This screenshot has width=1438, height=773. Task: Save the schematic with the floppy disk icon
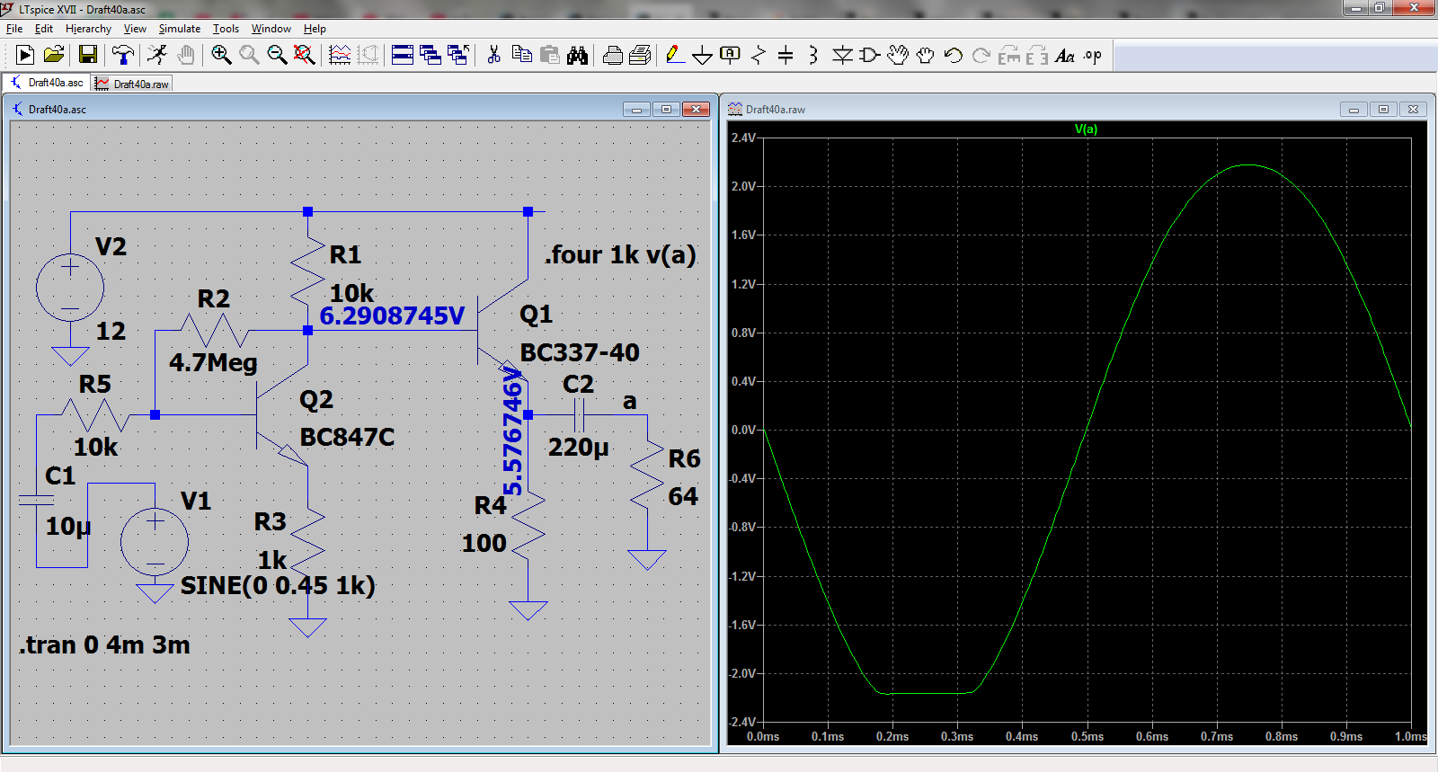tap(87, 56)
